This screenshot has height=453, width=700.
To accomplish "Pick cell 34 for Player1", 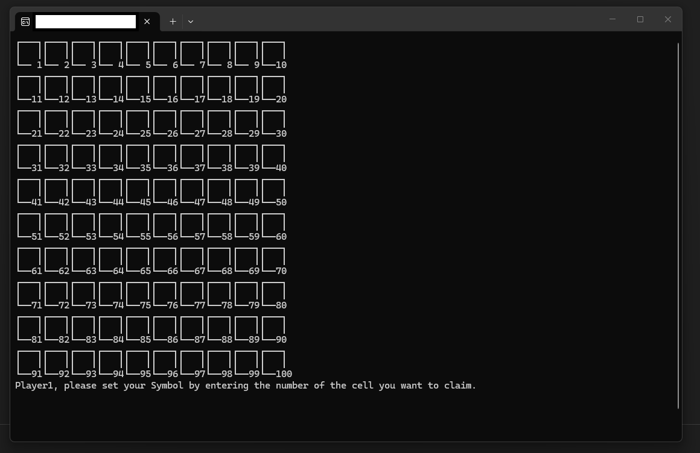I will point(110,156).
